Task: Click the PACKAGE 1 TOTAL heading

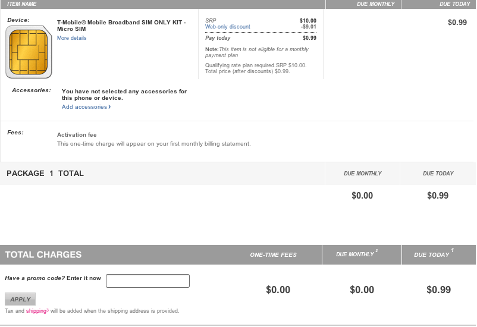Action: point(45,174)
